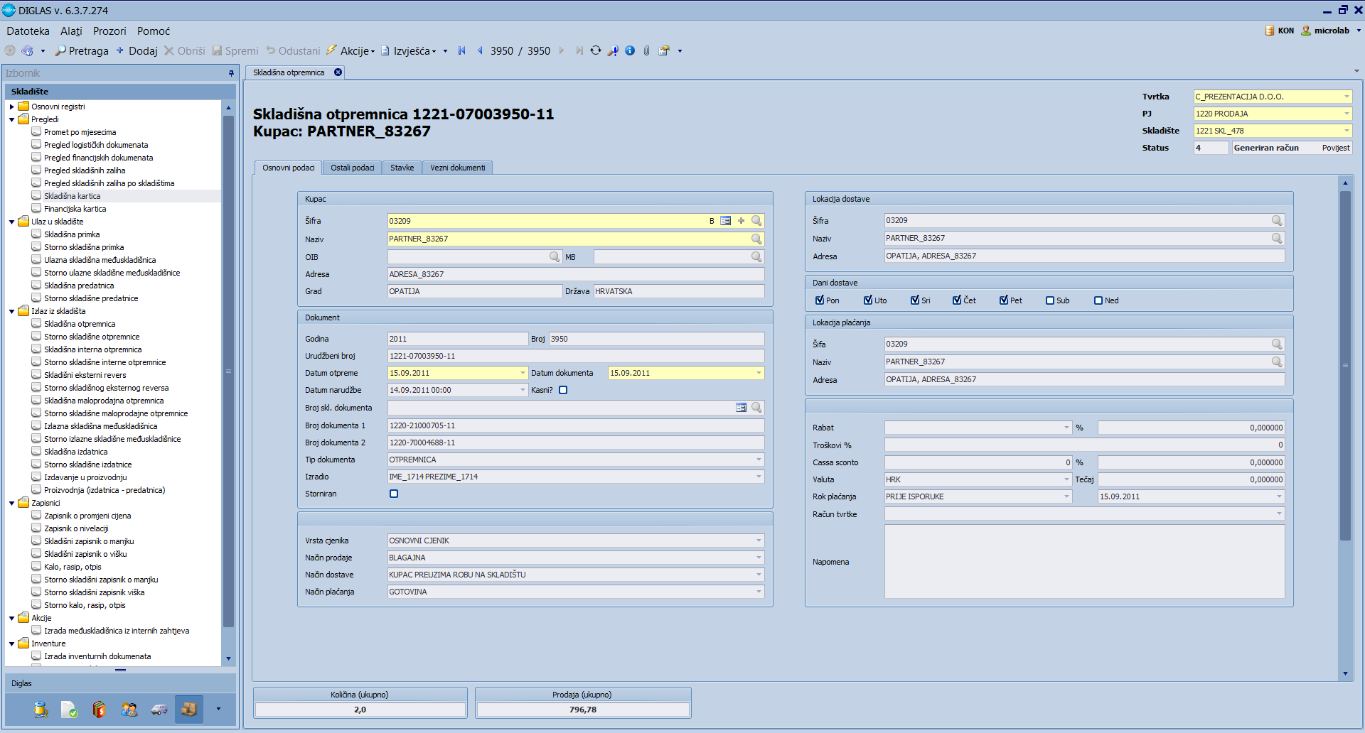Switch to the Stavke tab
The width and height of the screenshot is (1365, 733).
(x=402, y=168)
